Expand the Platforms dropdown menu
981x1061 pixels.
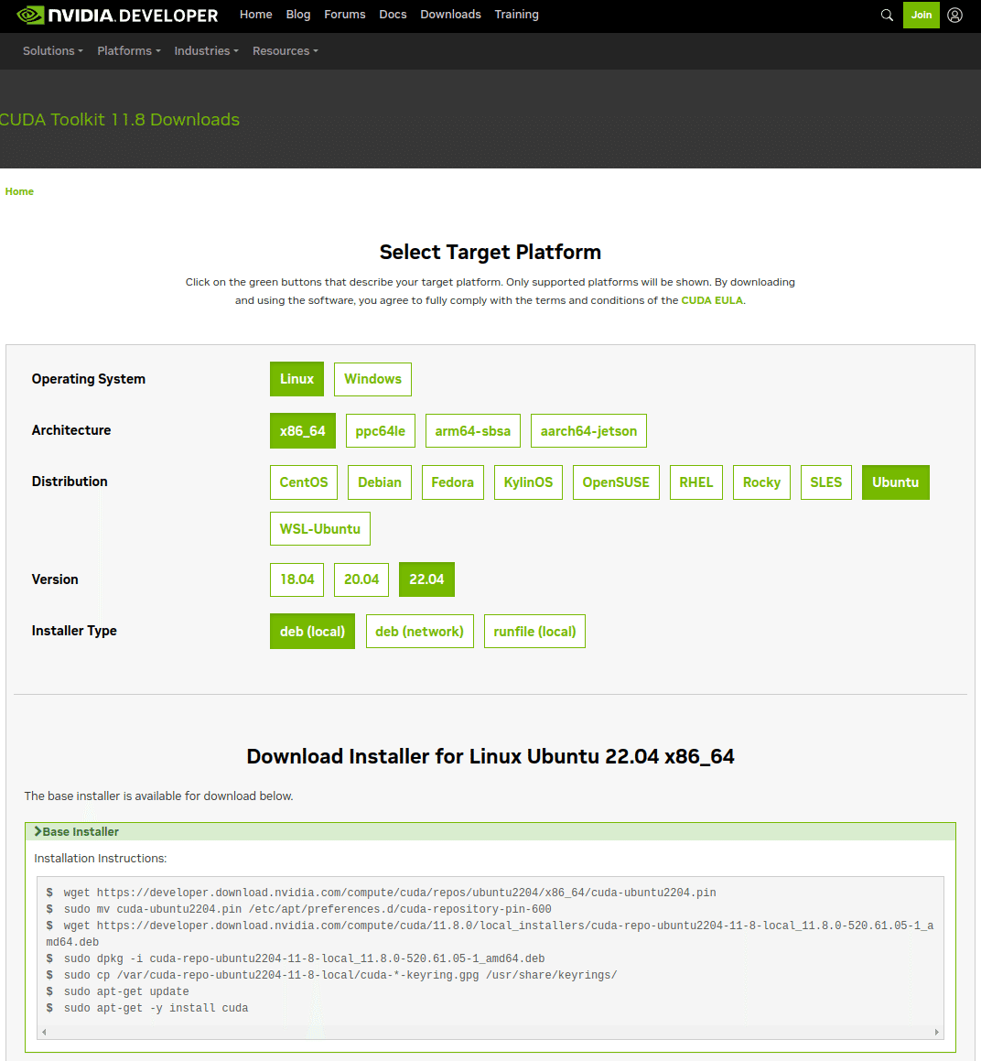(128, 50)
